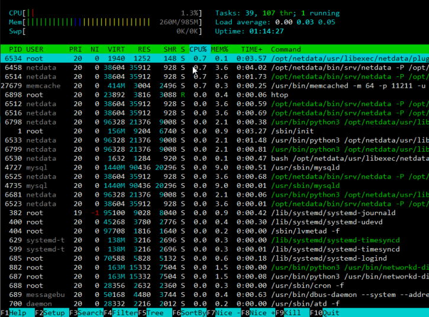Open F2 Setup from the function bar
429x317 pixels.
[x=51, y=312]
